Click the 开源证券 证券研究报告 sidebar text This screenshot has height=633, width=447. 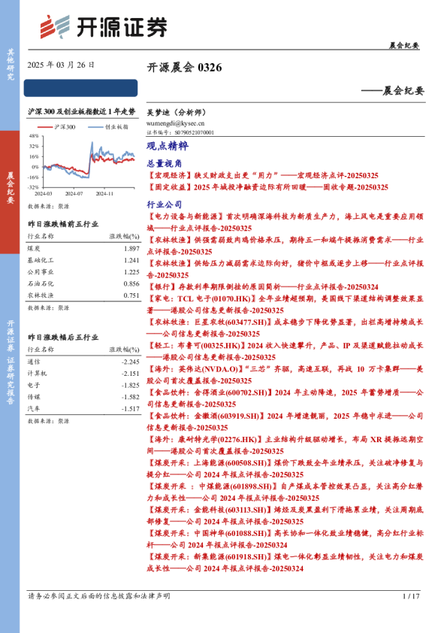pos(10,362)
